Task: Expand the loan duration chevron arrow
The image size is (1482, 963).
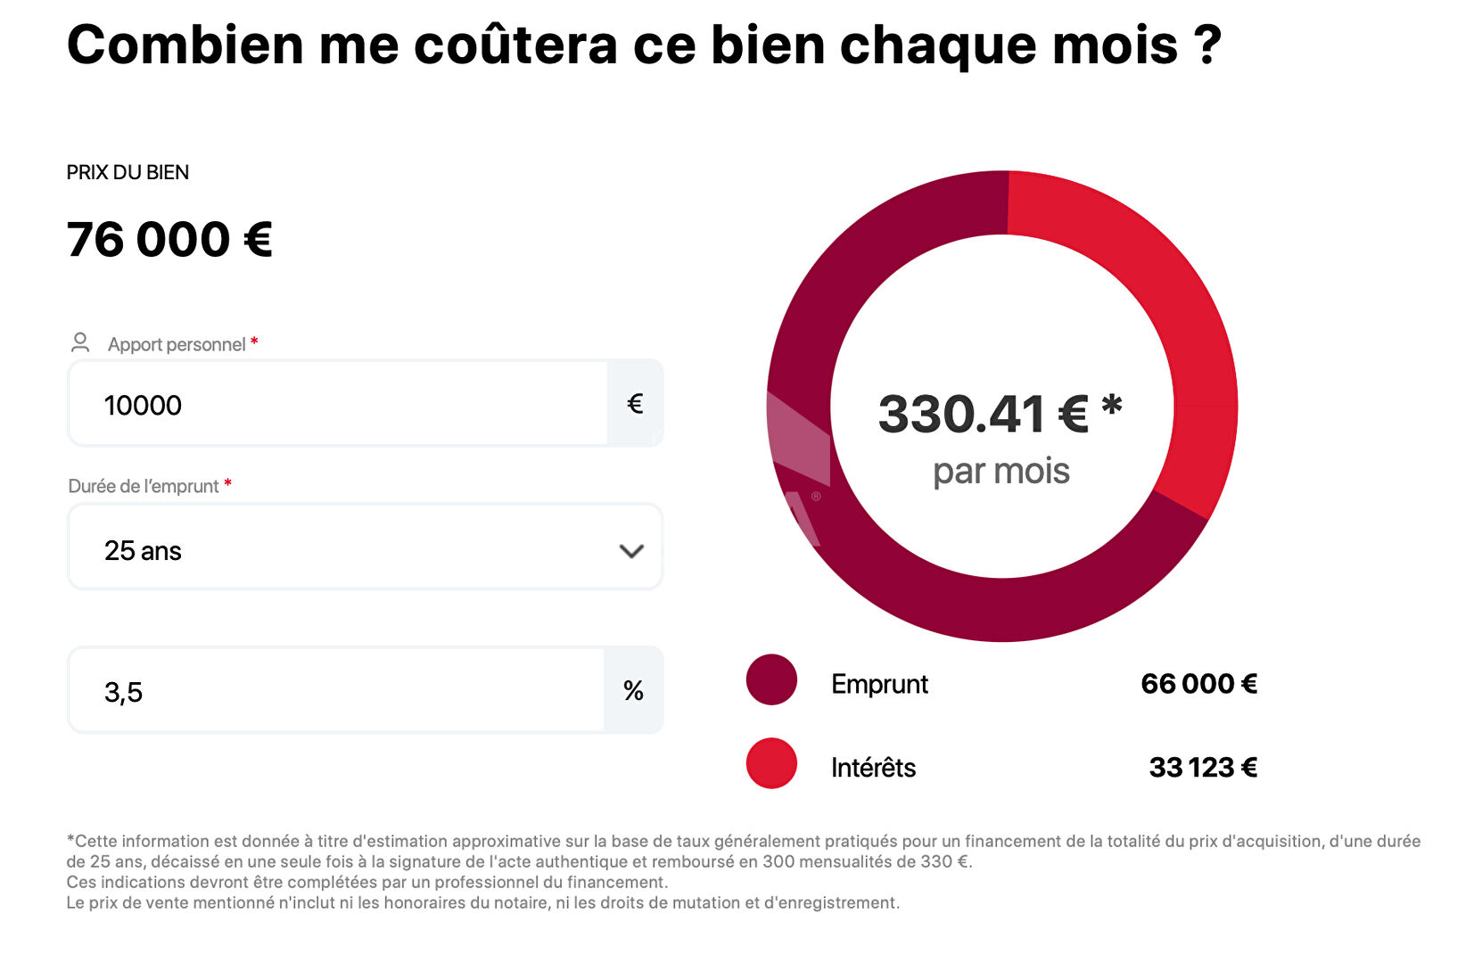Action: tap(631, 551)
